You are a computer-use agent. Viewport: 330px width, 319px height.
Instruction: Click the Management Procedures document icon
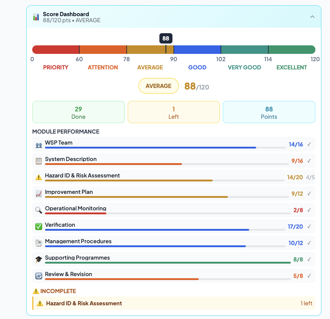pyautogui.click(x=39, y=243)
